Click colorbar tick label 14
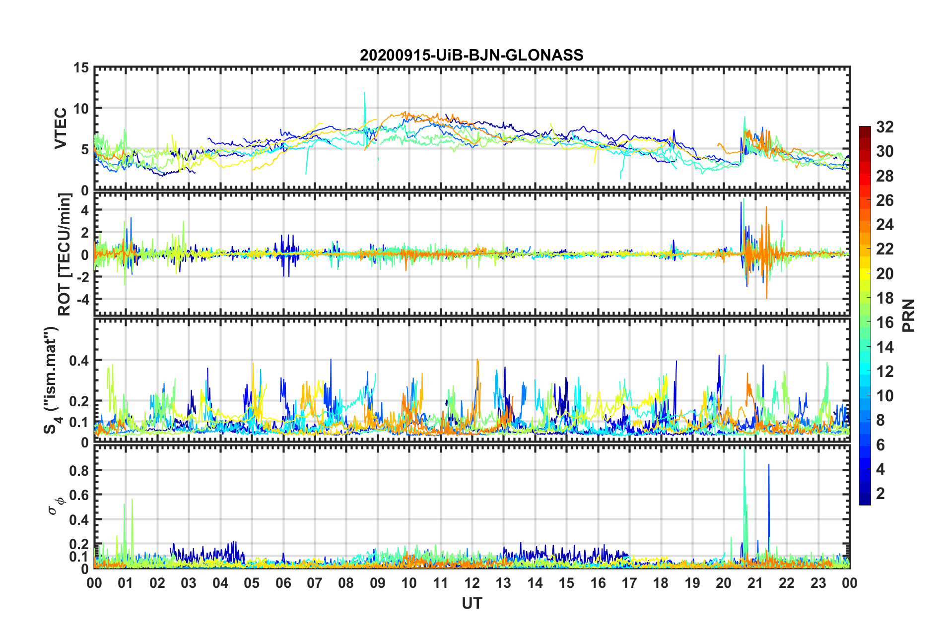The width and height of the screenshot is (944, 631). pos(884,347)
